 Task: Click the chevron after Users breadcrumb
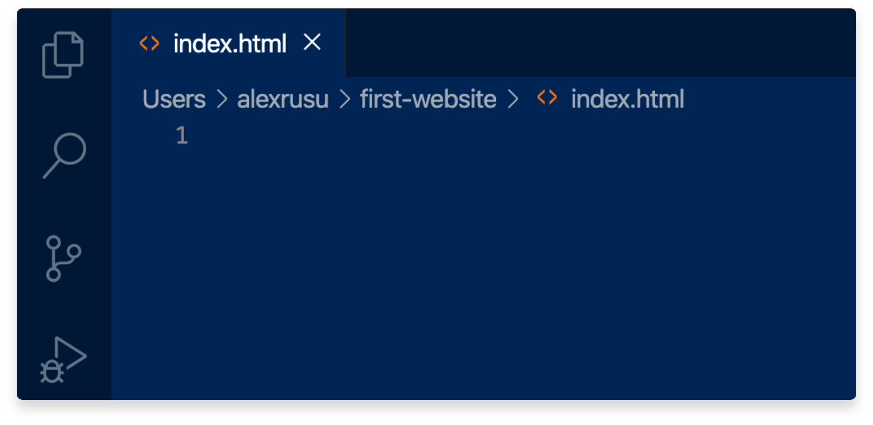point(222,100)
